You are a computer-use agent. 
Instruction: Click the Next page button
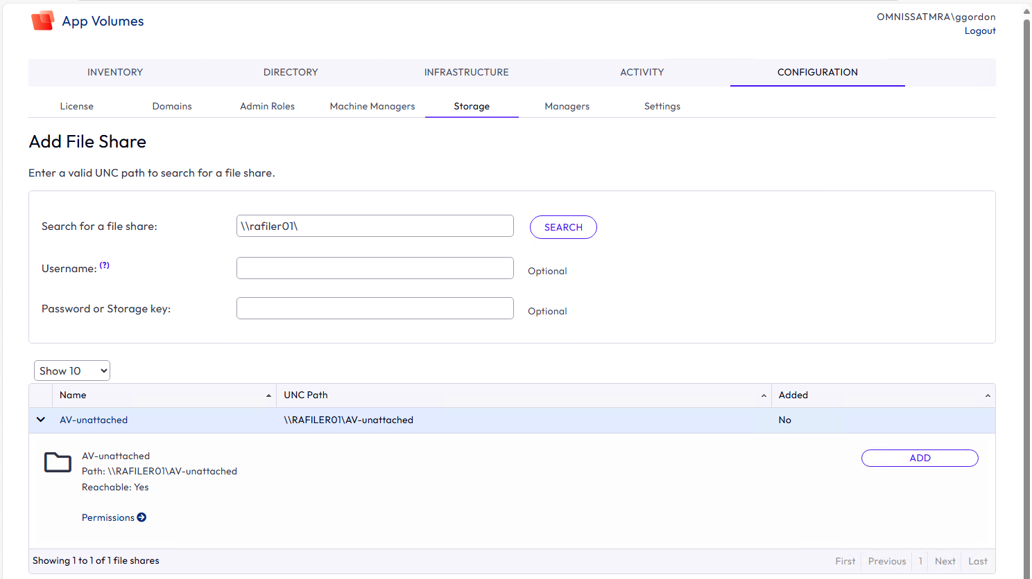[945, 561]
